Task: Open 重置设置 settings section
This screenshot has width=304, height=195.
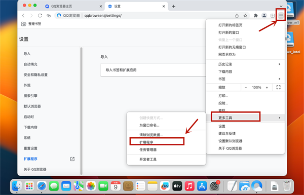Action: [x=30, y=148]
